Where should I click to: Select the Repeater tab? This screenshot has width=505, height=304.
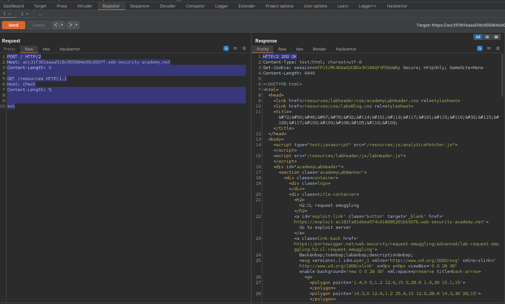pyautogui.click(x=111, y=6)
